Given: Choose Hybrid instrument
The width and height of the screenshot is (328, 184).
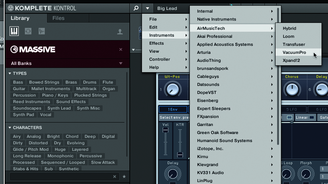Looking at the screenshot, I should pyautogui.click(x=299, y=28).
